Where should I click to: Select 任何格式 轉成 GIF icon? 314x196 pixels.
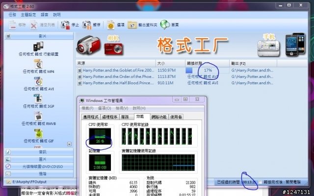(x=38, y=133)
